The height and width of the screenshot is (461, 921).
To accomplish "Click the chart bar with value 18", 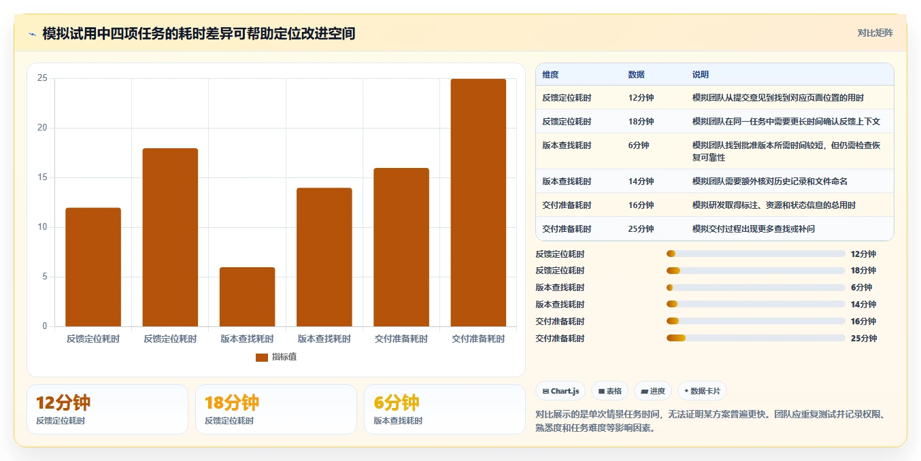I will click(x=170, y=237).
